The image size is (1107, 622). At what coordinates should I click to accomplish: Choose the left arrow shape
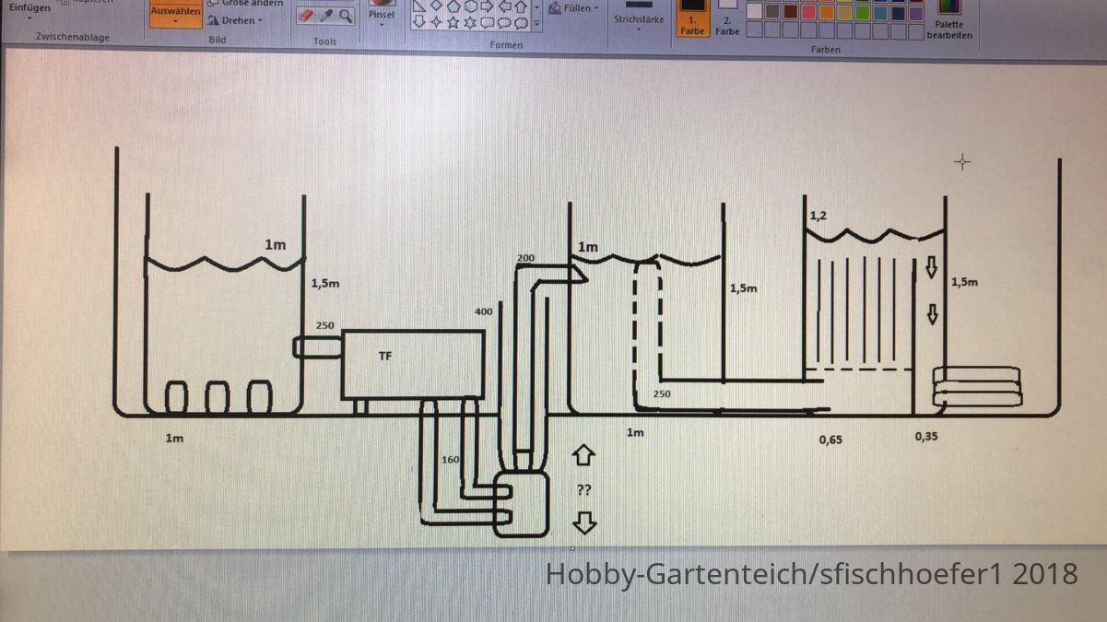click(503, 6)
